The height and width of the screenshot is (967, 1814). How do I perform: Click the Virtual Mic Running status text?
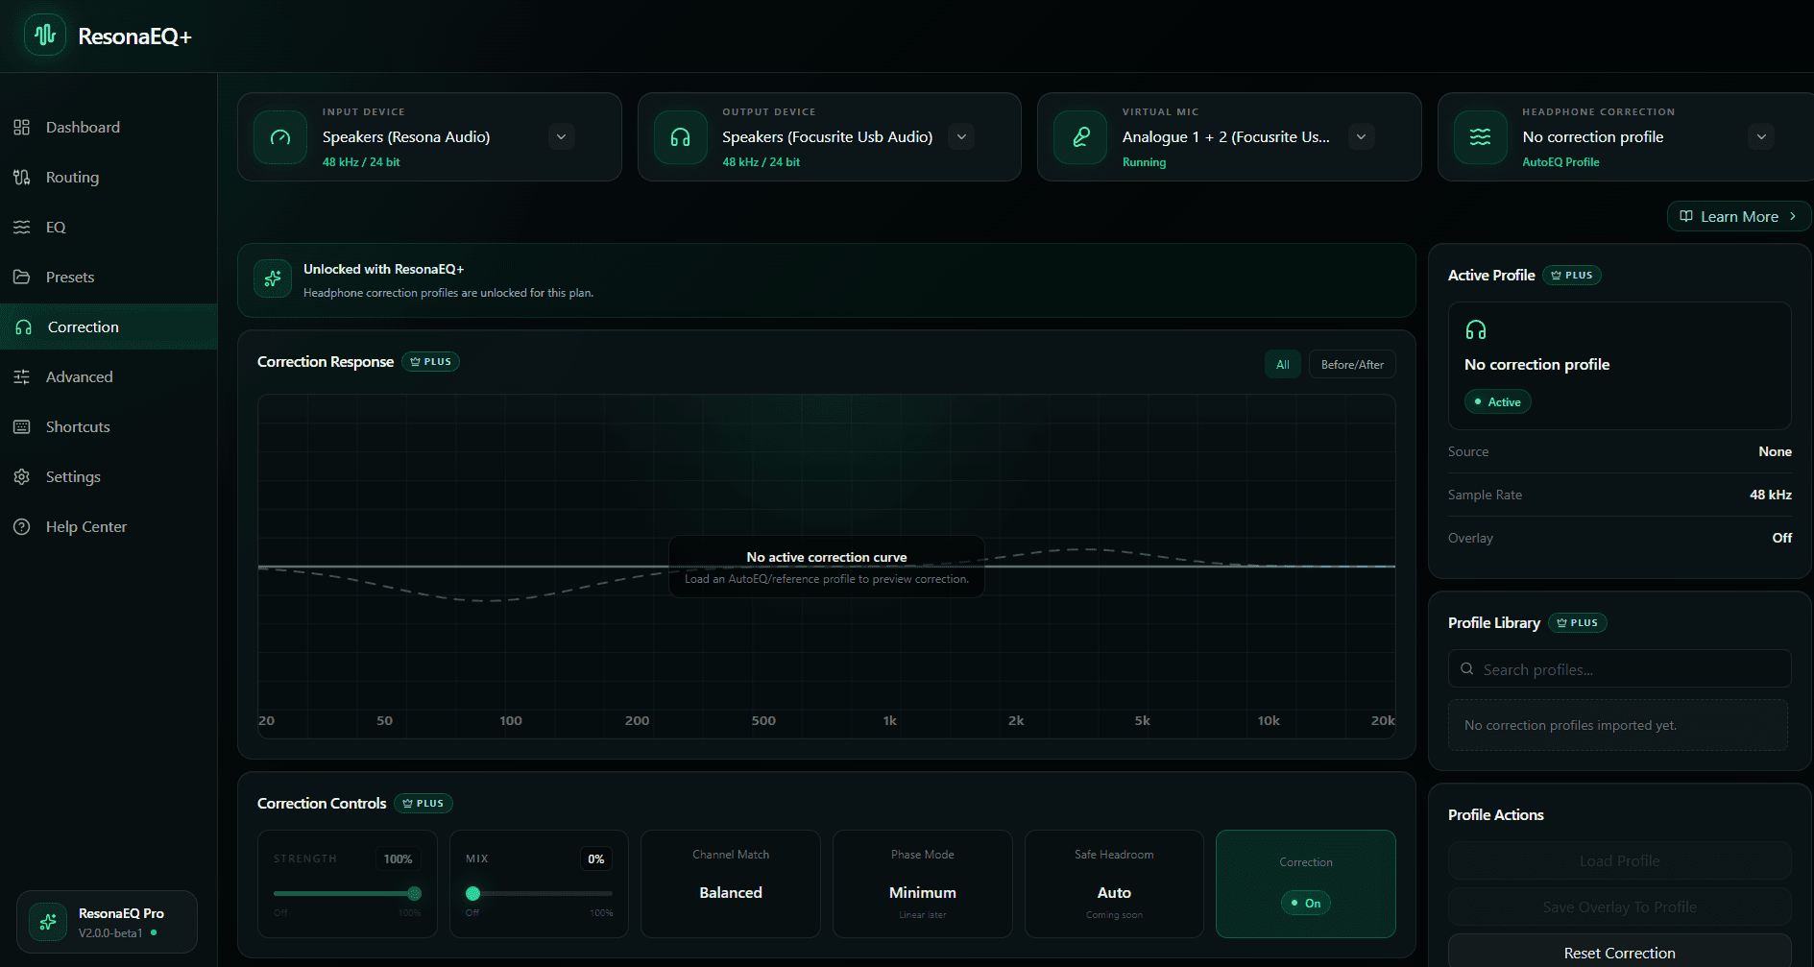point(1144,162)
